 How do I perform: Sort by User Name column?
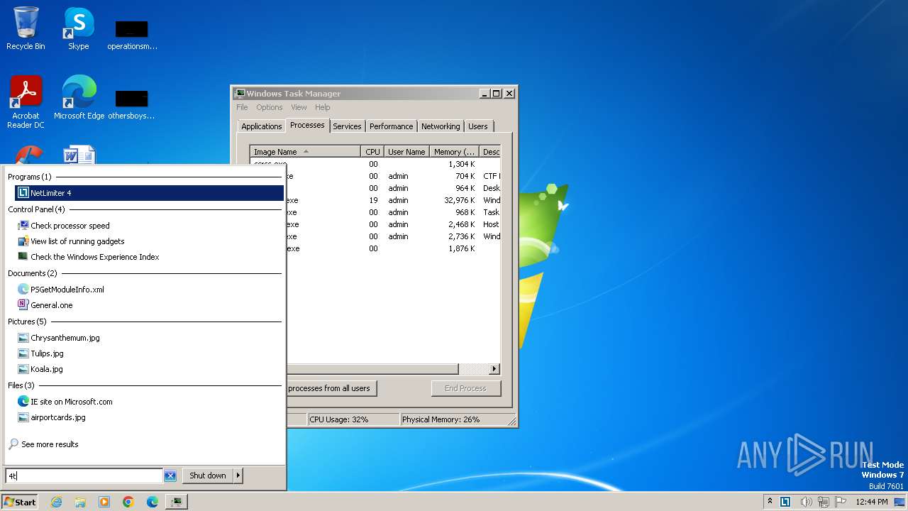click(406, 152)
